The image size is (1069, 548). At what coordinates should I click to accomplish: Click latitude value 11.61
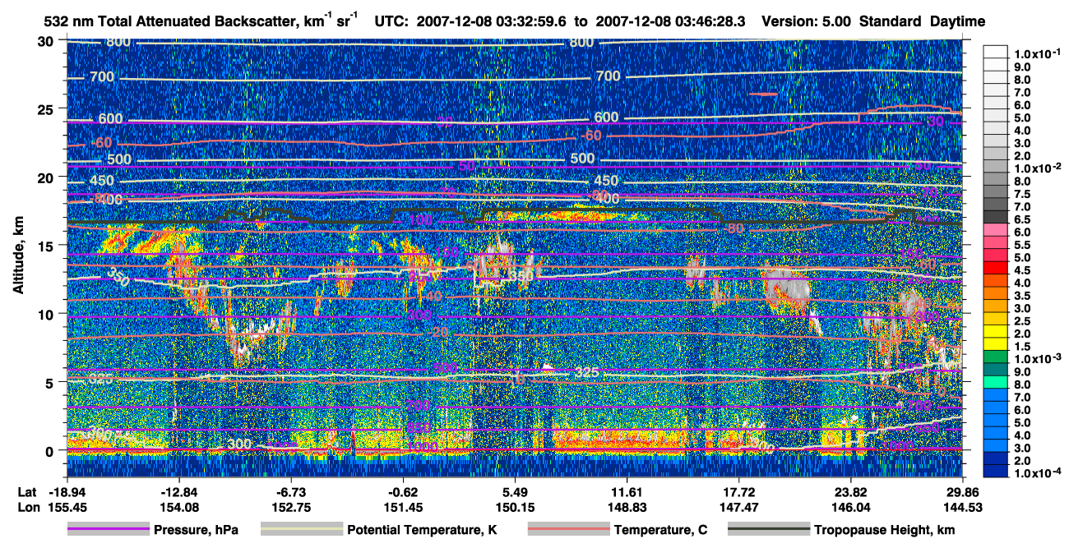(627, 491)
